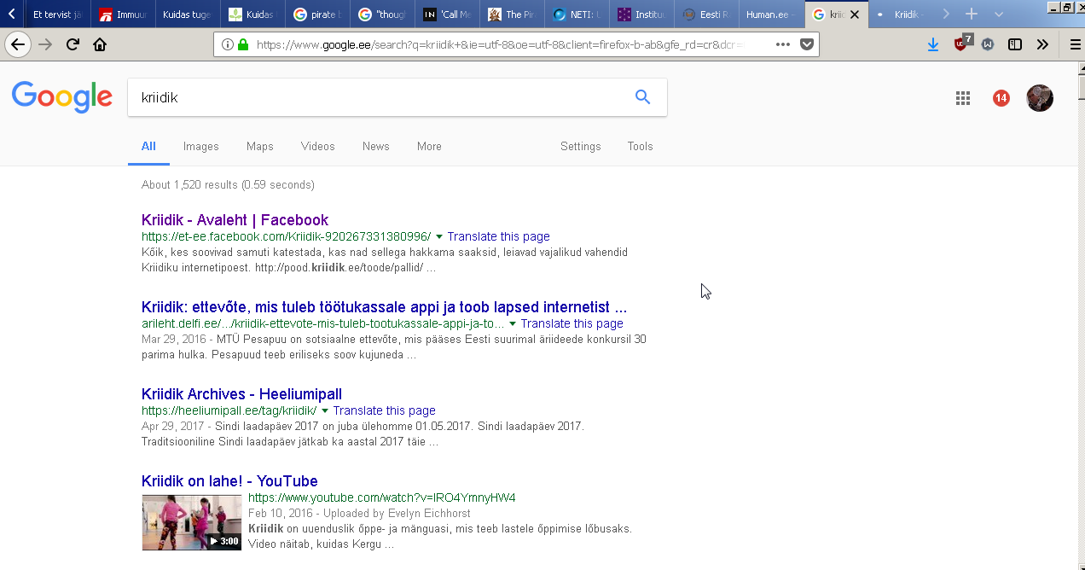Translate the arileht.delfi.ee result page
Viewport: 1085px width, 570px height.
(x=572, y=323)
